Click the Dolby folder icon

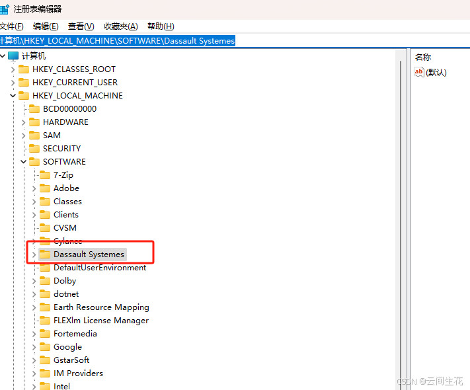pyautogui.click(x=45, y=280)
